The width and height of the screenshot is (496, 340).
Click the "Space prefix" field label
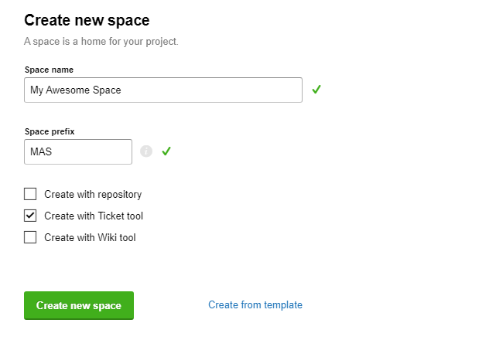[x=50, y=131]
